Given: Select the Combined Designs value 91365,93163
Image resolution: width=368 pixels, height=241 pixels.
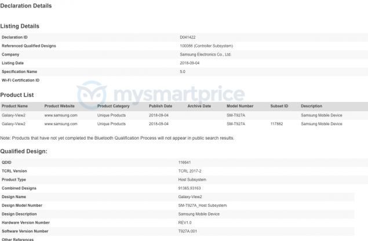Looking at the screenshot, I should (190, 188).
